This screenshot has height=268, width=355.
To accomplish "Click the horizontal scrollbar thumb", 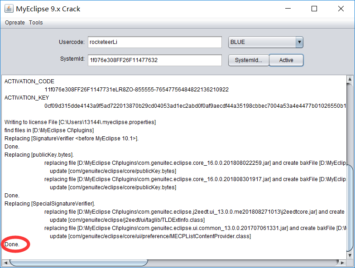I will coord(79,263).
